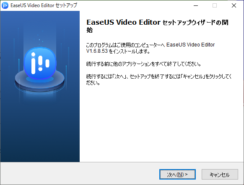Click the grey footer bar left of 次へ
The height and width of the screenshot is (185, 244).
80,174
